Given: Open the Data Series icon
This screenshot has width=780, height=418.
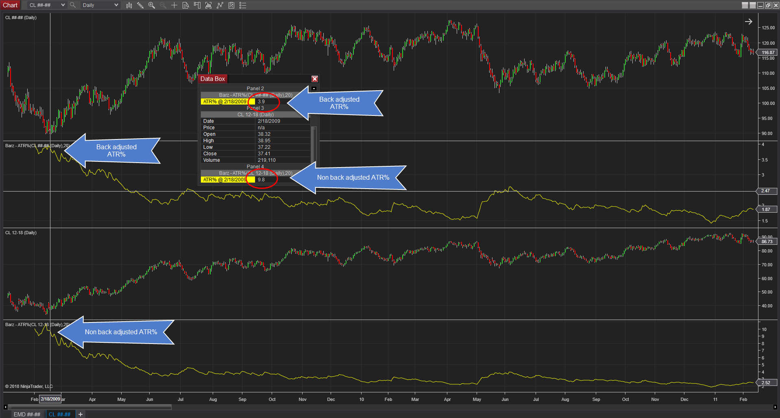Looking at the screenshot, I should click(x=208, y=5).
